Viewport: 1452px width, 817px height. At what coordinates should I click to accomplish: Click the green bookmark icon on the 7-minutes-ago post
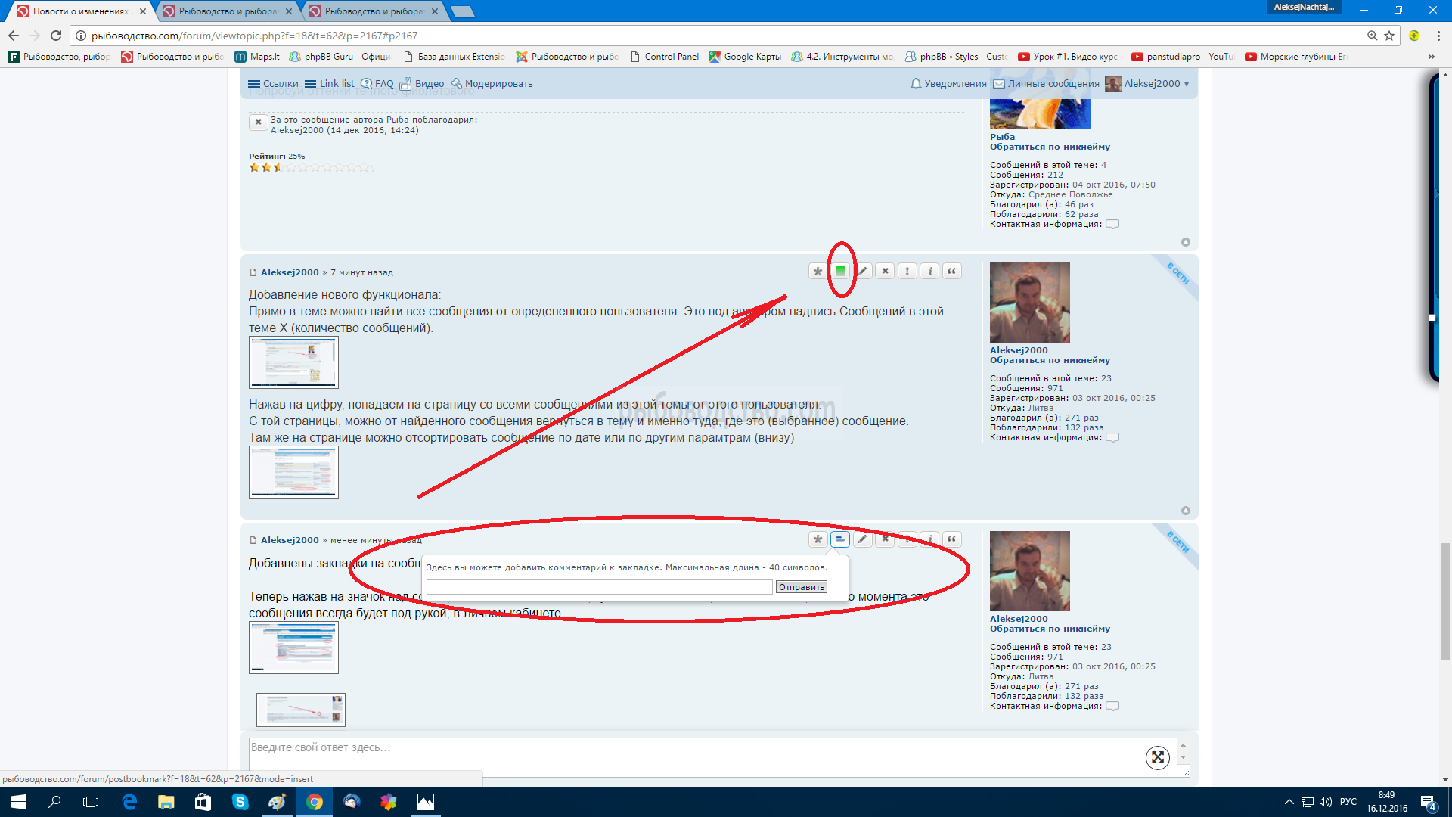click(x=840, y=271)
